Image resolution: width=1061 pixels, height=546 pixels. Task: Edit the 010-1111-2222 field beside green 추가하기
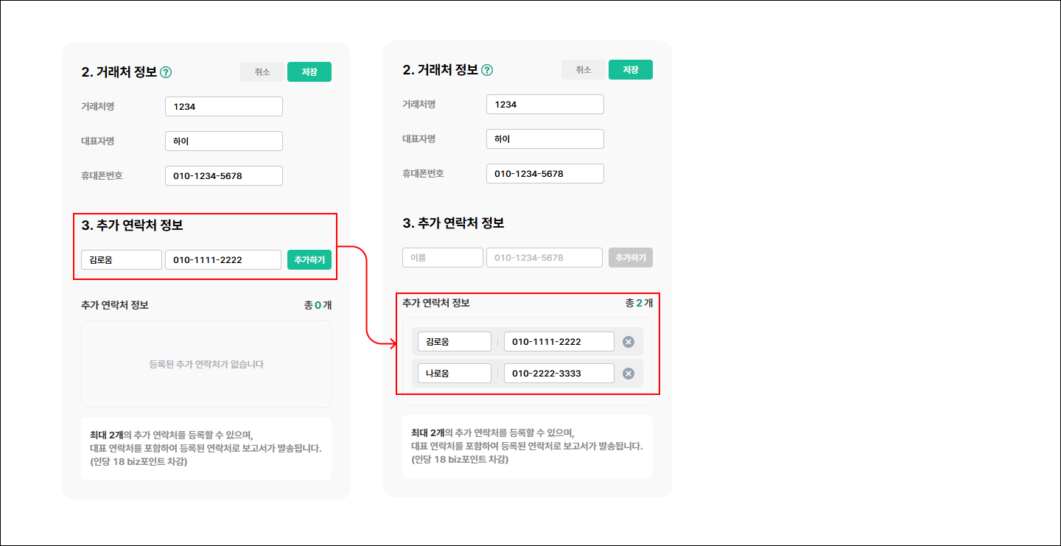pos(223,260)
